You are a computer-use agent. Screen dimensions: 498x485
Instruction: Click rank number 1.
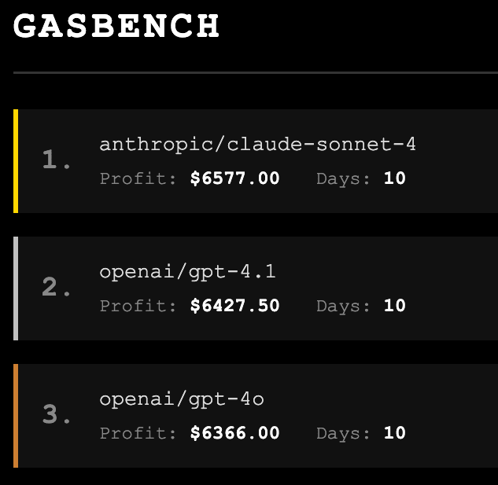pyautogui.click(x=56, y=161)
